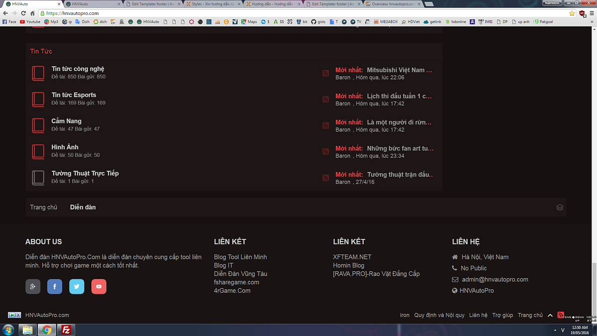The image size is (597, 336).
Task: Switch to the Styles browser tab
Action: 213,4
